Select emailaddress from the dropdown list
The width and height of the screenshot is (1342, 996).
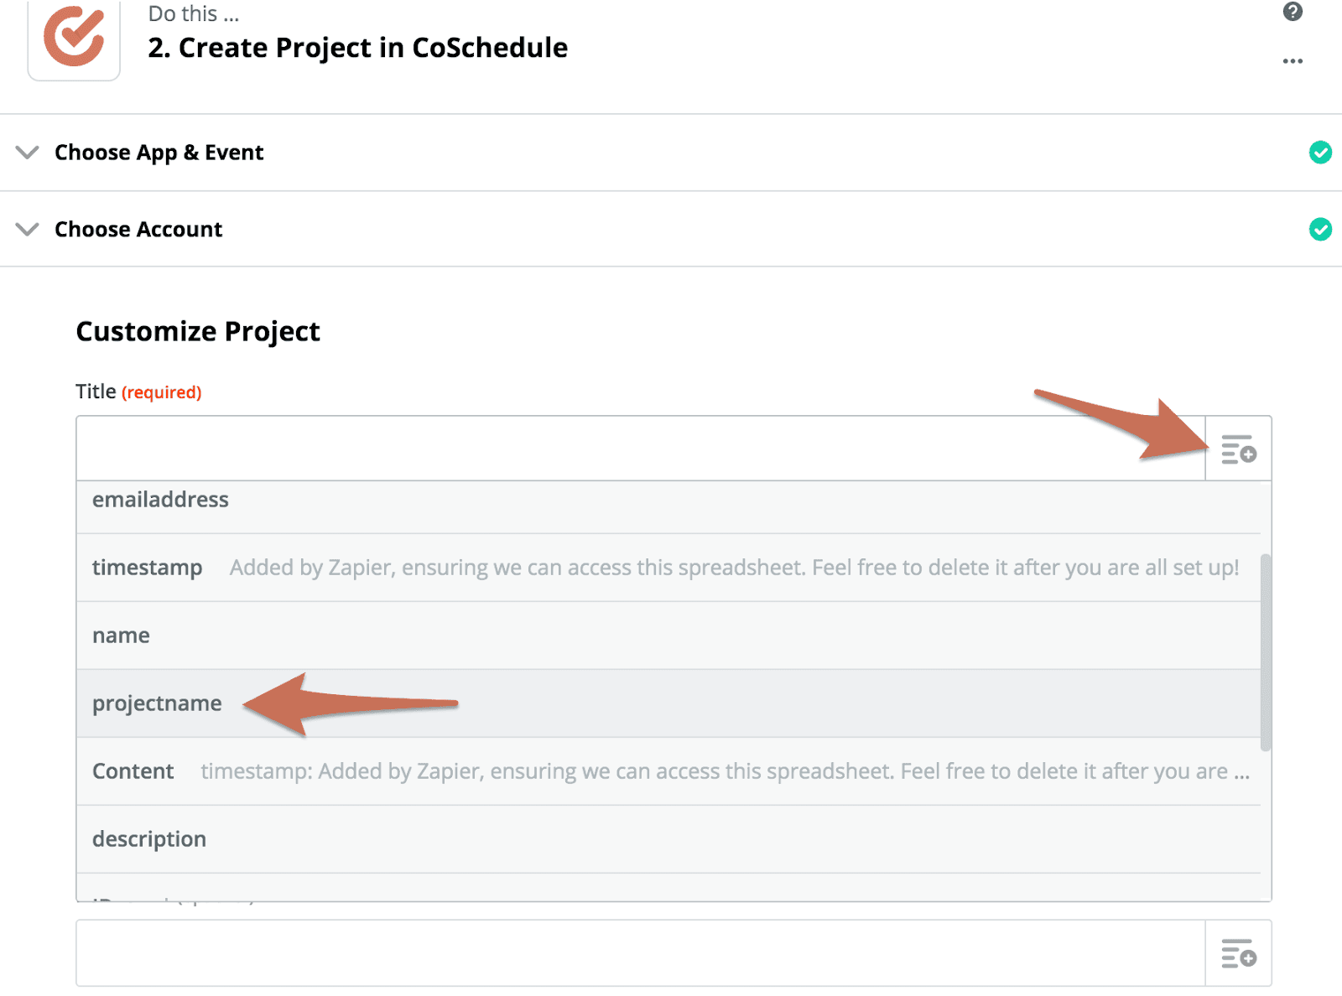[x=160, y=500]
